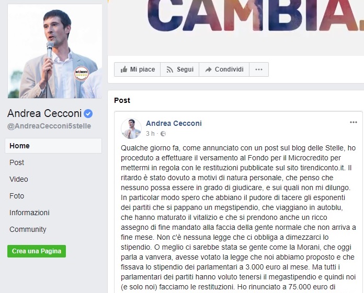The image size is (364, 293).
Task: Click the blue verified badge next to Andrea Cecconi
Action: click(88, 113)
